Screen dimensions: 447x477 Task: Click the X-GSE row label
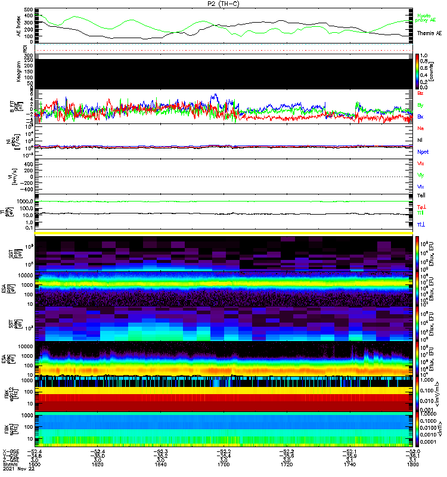[x=11, y=451]
